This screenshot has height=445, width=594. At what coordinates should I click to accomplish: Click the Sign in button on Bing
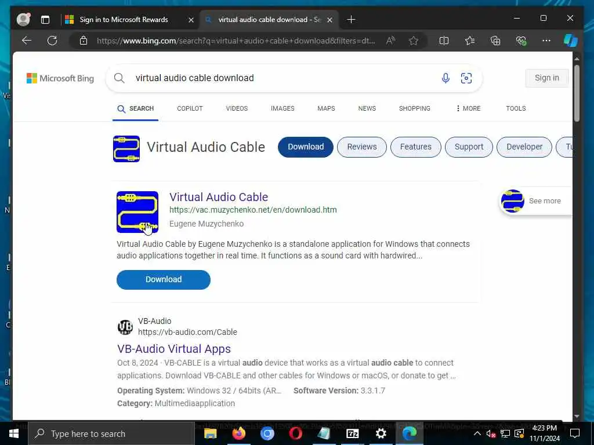tap(546, 78)
